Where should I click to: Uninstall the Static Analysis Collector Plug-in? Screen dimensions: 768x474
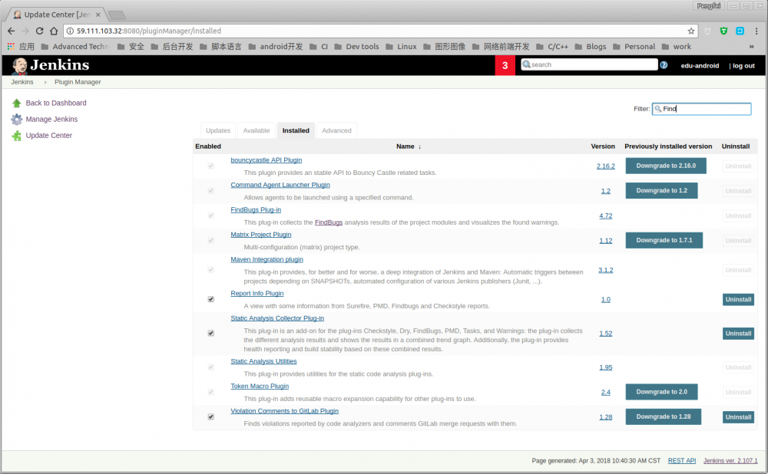[738, 334]
